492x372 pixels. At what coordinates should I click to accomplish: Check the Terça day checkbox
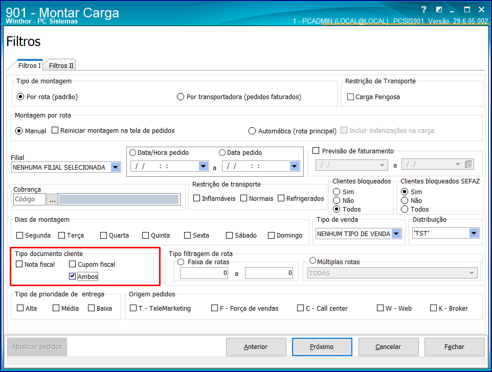[x=61, y=235]
